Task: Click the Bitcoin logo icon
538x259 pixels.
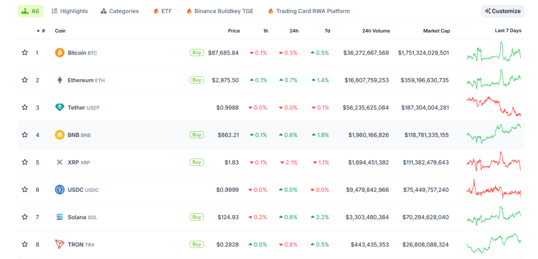Action: click(x=60, y=53)
